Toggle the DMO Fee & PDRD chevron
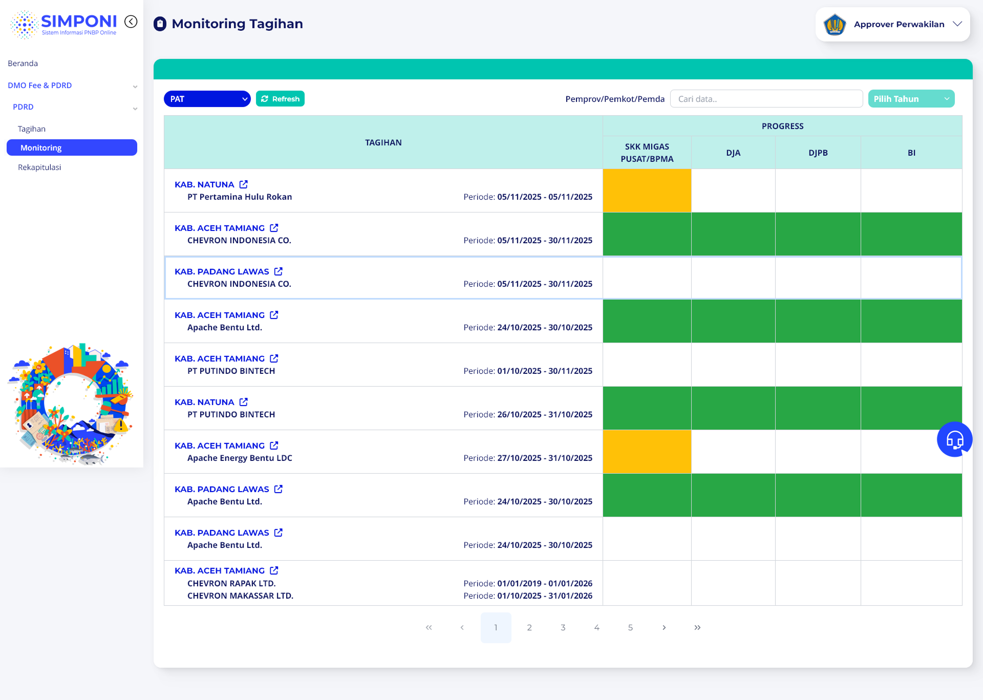 tap(135, 87)
